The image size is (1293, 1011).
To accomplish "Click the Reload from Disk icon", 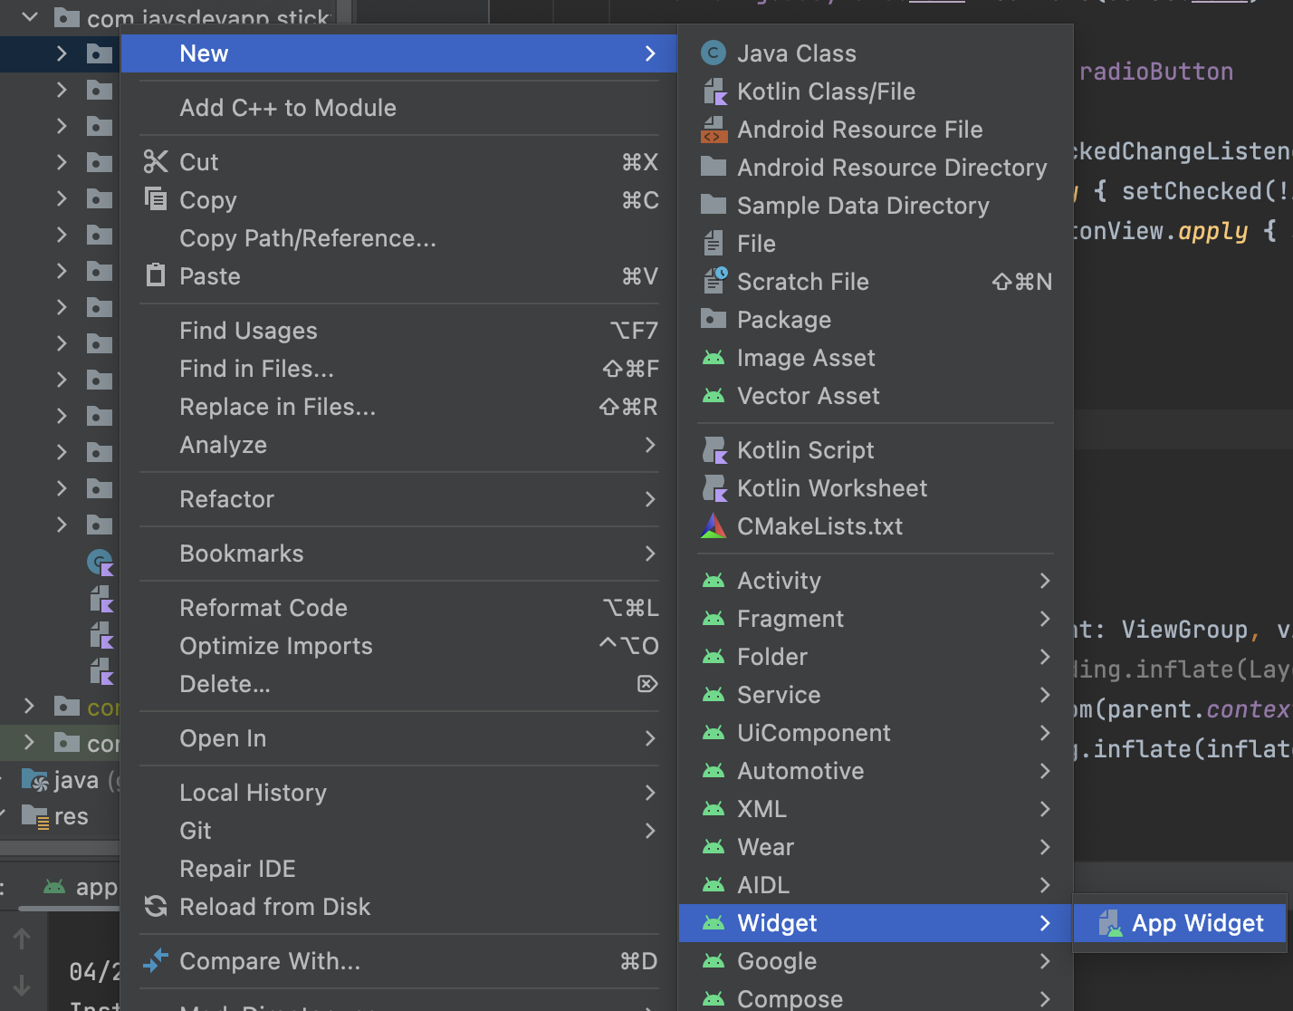I will tap(156, 907).
